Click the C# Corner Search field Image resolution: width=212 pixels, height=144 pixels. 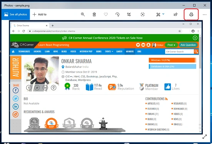click(x=179, y=51)
